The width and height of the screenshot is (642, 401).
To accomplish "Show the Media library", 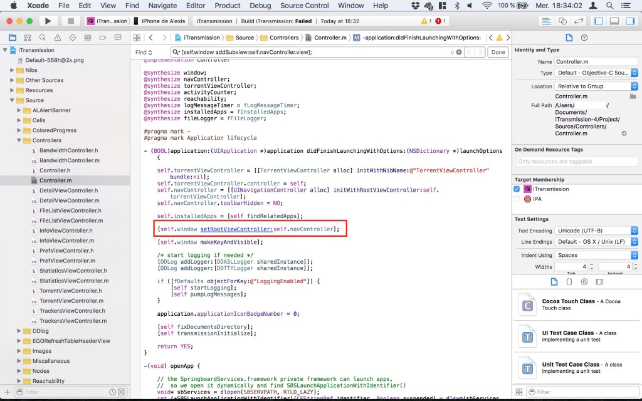I will 599,281.
